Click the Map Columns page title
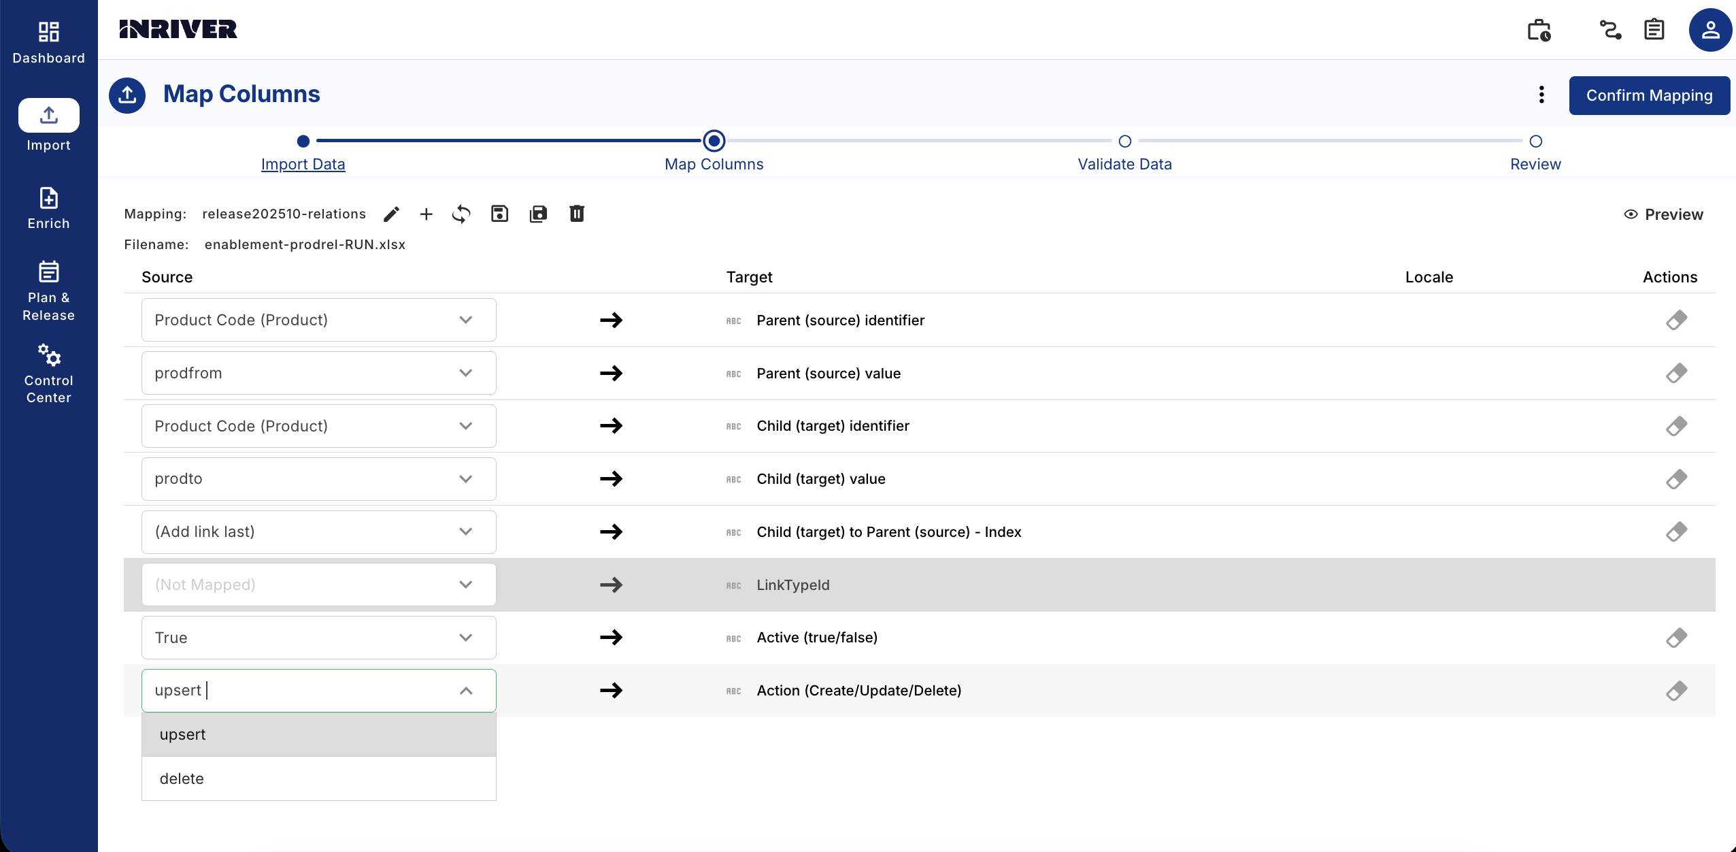This screenshot has width=1736, height=852. [241, 94]
